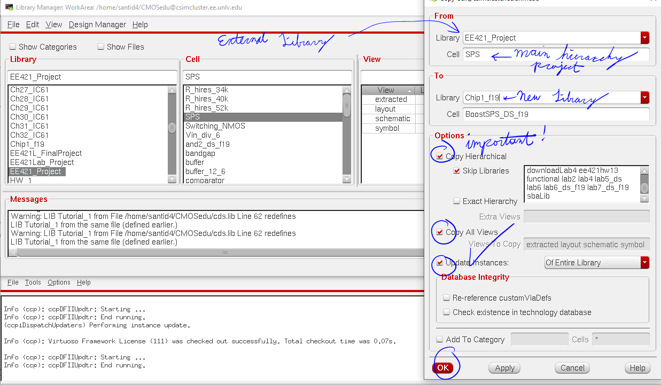Enable the Show Files checkbox
Screen dimensions: 661x385
tap(101, 47)
